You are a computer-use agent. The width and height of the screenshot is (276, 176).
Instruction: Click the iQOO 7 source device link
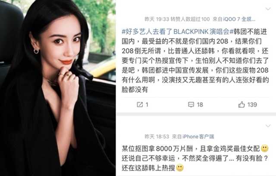[239, 19]
